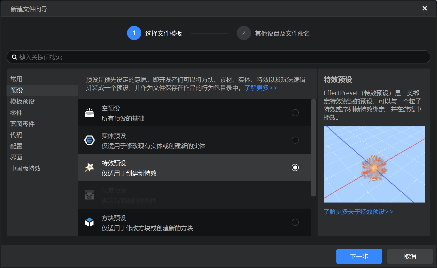
Task: Click the entity preset (实体预设) icon
Action: [89, 140]
